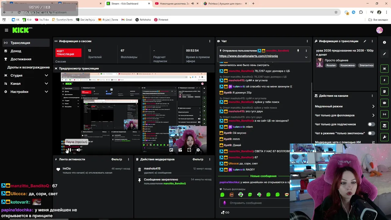The image size is (391, 220).
Task: Open Filter in the activity feed panel
Action: click(116, 159)
